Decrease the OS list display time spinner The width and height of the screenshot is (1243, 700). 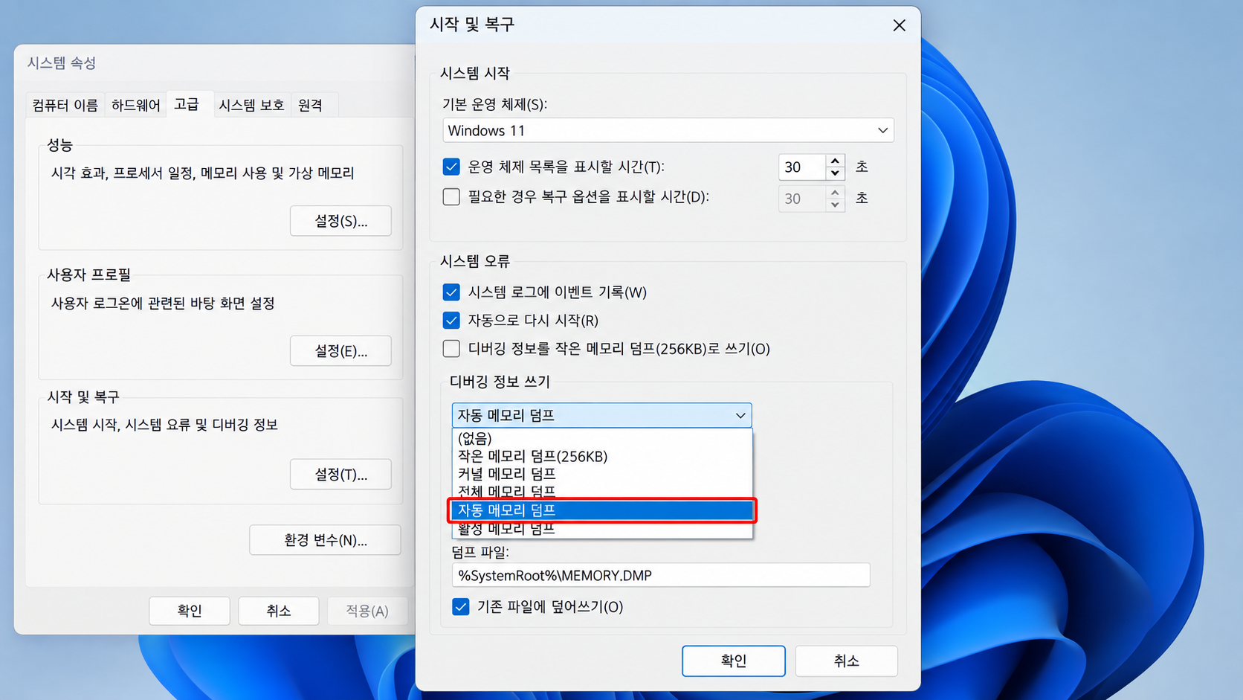coord(835,173)
